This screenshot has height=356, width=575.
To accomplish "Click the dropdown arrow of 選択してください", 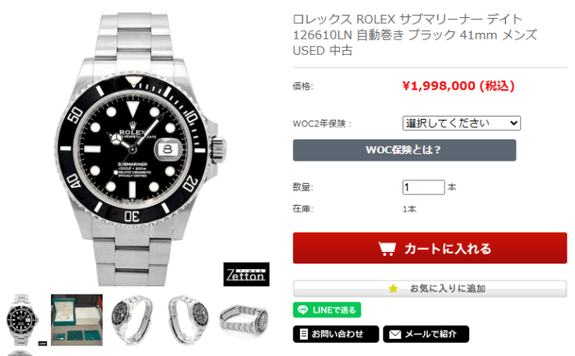I will 514,123.
